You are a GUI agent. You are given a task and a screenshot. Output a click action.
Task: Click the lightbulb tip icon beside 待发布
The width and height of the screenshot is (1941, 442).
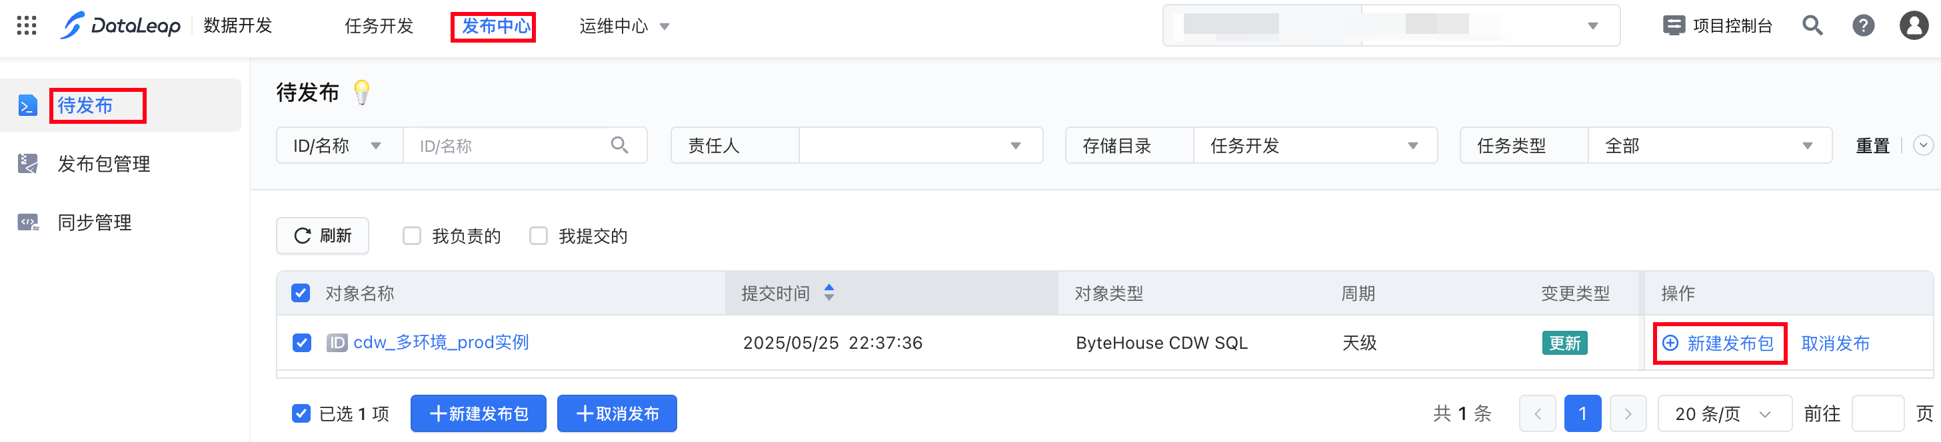point(363,93)
